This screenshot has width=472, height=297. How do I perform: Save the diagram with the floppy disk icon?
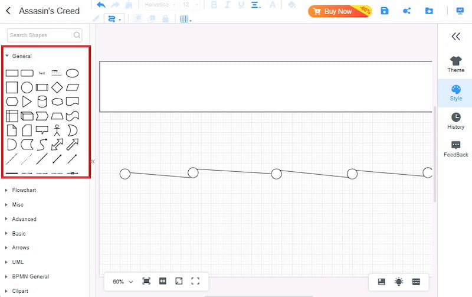(x=385, y=11)
